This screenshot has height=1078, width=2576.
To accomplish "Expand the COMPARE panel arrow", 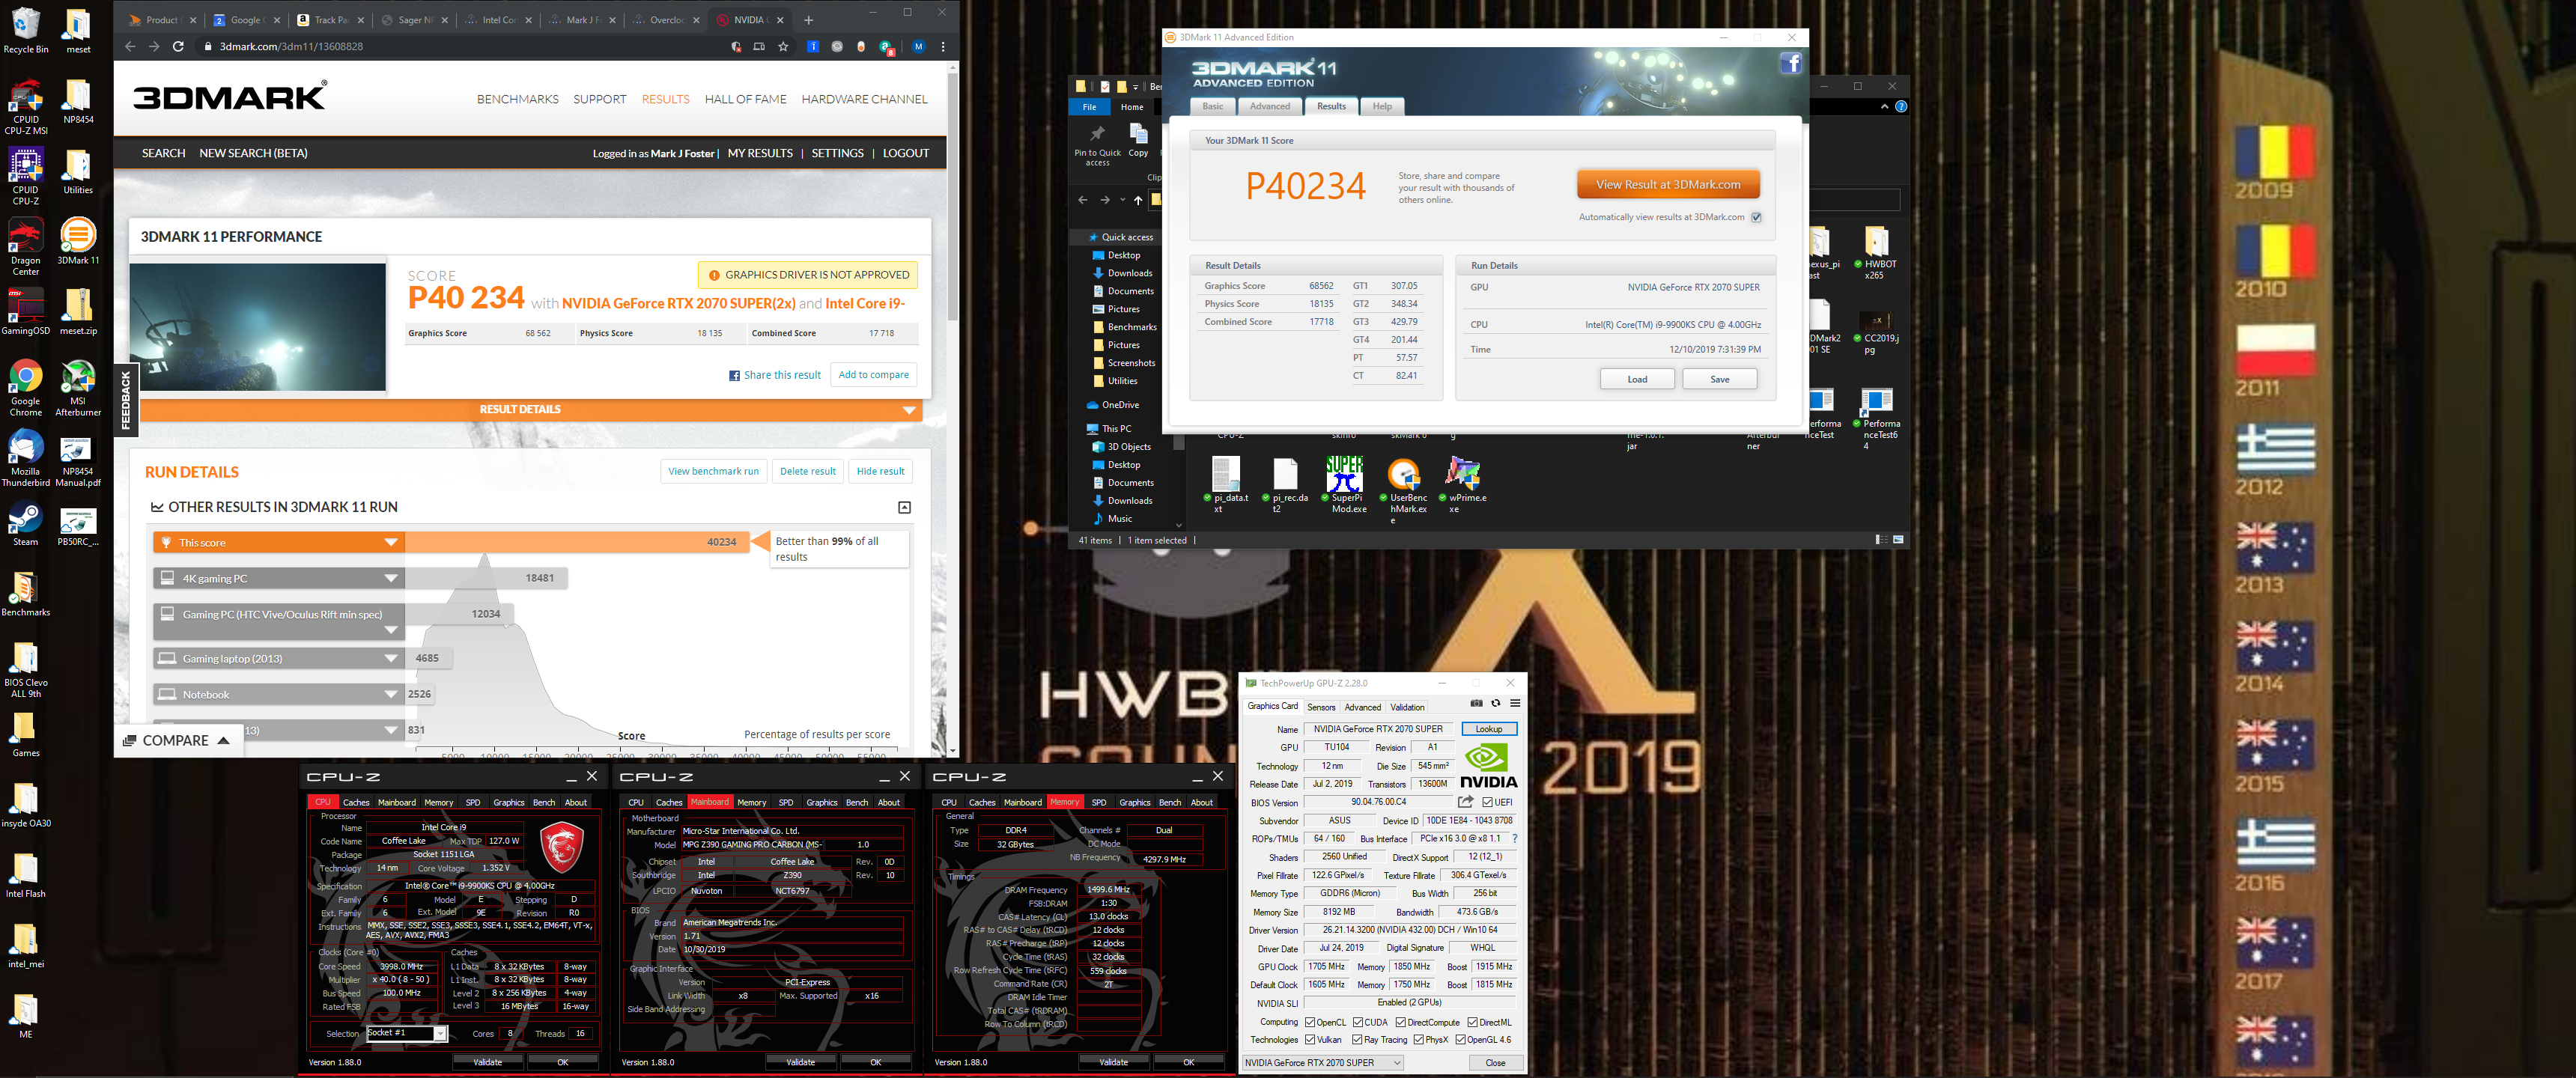I will coord(223,740).
